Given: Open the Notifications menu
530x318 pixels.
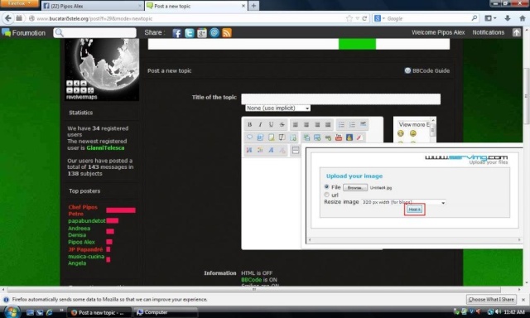Looking at the screenshot, I should tap(488, 32).
